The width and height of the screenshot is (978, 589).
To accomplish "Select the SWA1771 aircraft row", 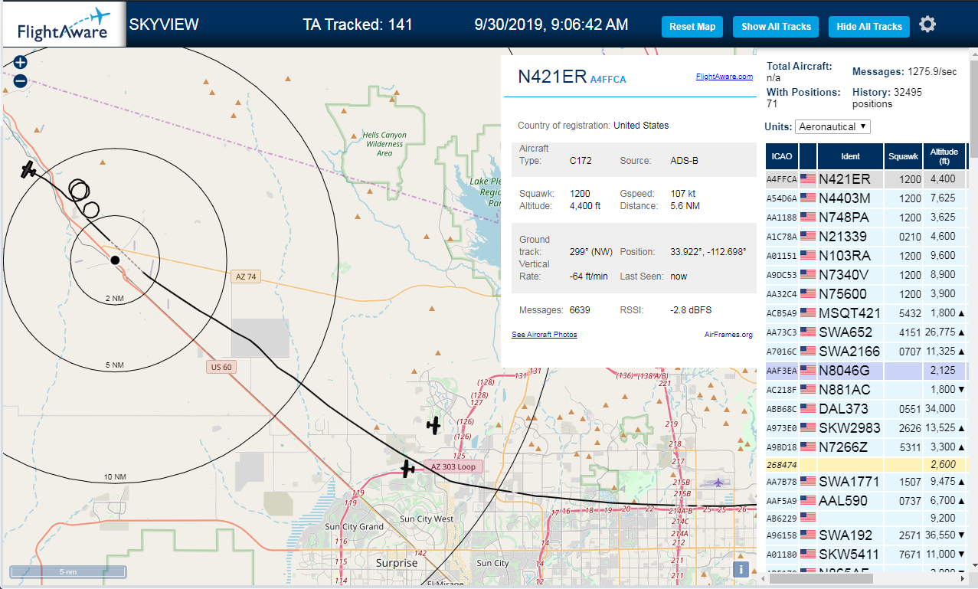I will [865, 482].
